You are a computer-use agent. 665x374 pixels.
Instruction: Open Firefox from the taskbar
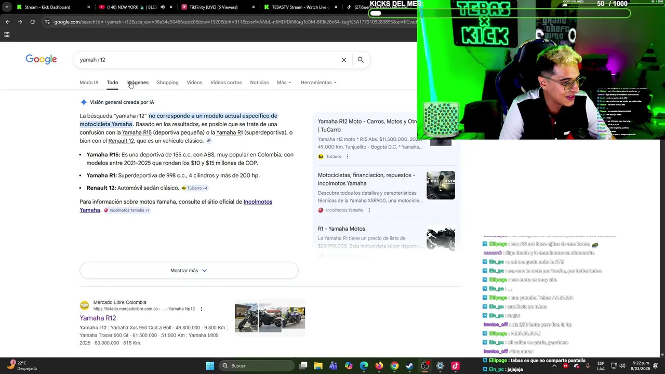click(x=379, y=366)
